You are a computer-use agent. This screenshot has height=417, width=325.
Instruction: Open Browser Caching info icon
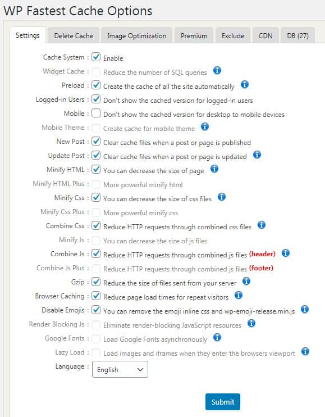click(239, 295)
